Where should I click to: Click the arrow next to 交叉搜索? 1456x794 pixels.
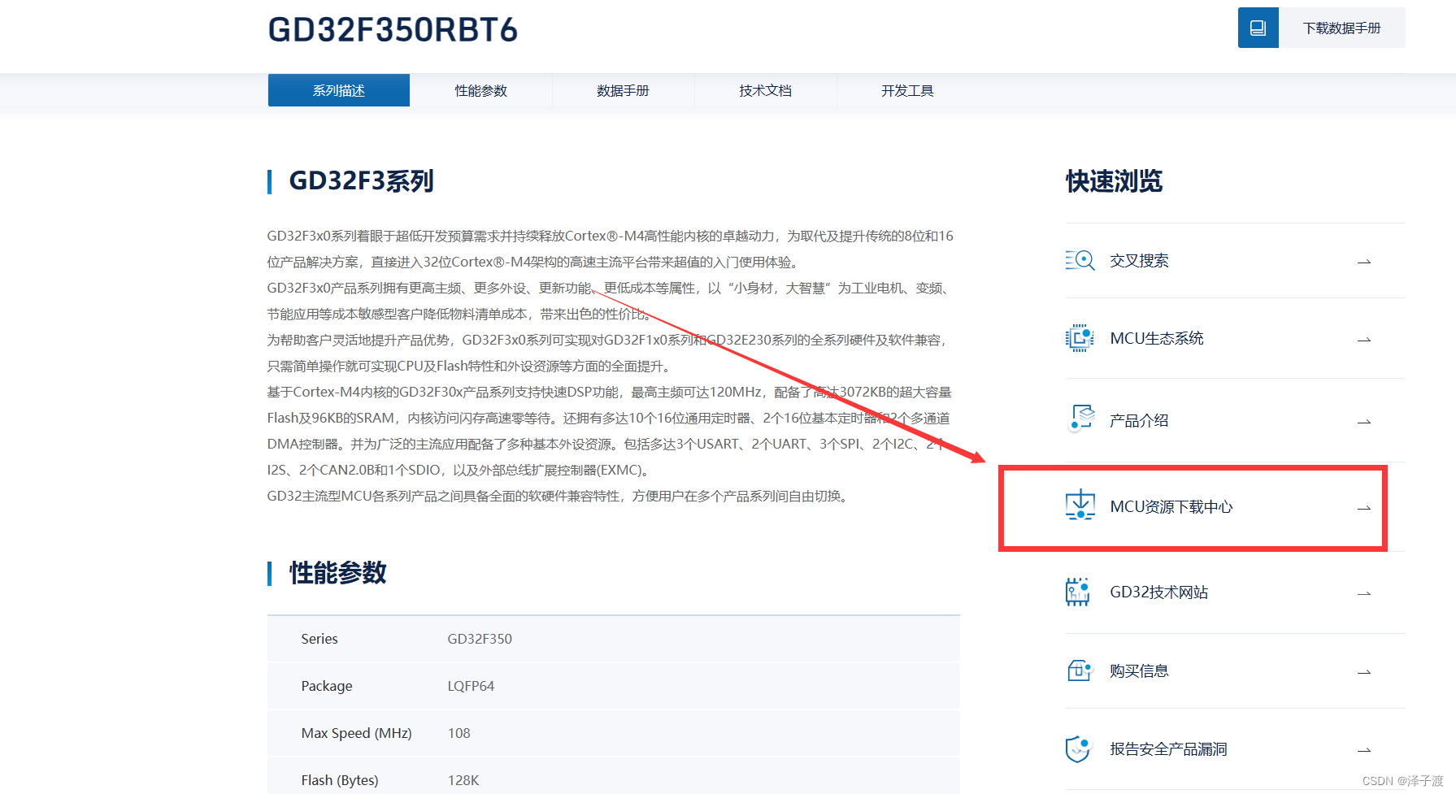(x=1364, y=262)
